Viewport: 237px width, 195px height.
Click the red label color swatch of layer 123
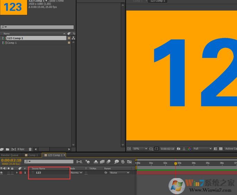click(x=20, y=173)
